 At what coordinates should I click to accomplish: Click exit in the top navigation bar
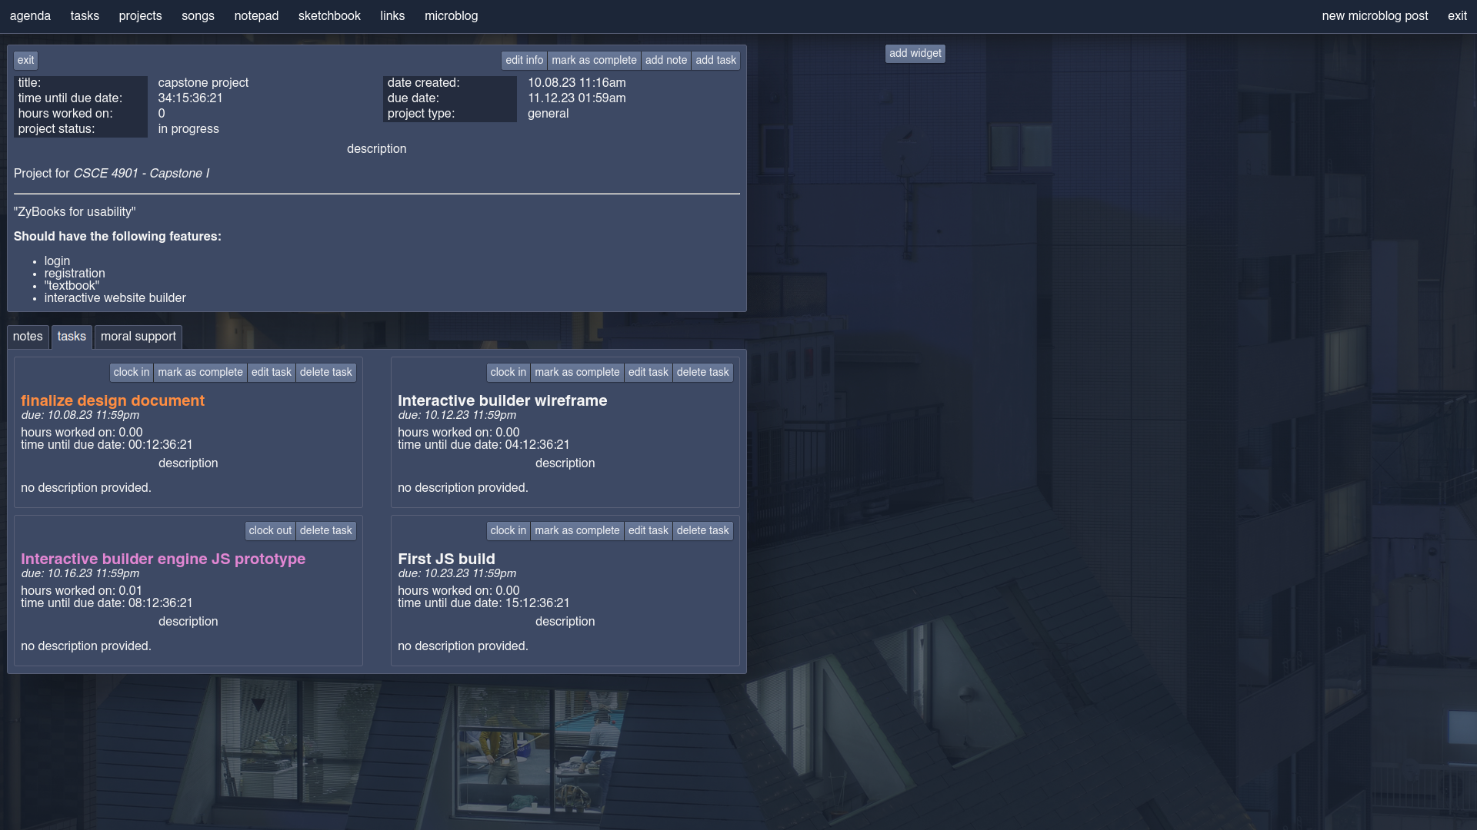coord(1457,16)
